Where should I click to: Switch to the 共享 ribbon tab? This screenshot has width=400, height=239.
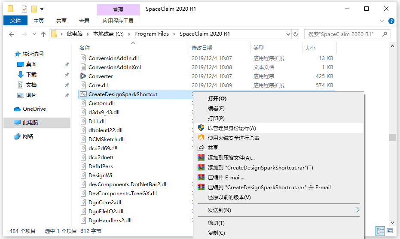61,21
